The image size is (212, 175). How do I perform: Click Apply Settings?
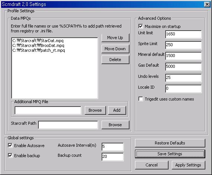coord(188,165)
